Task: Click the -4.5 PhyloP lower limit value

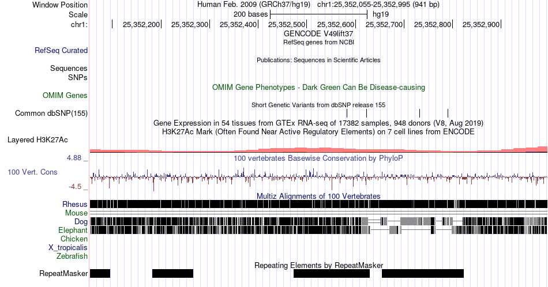Action: [x=75, y=187]
